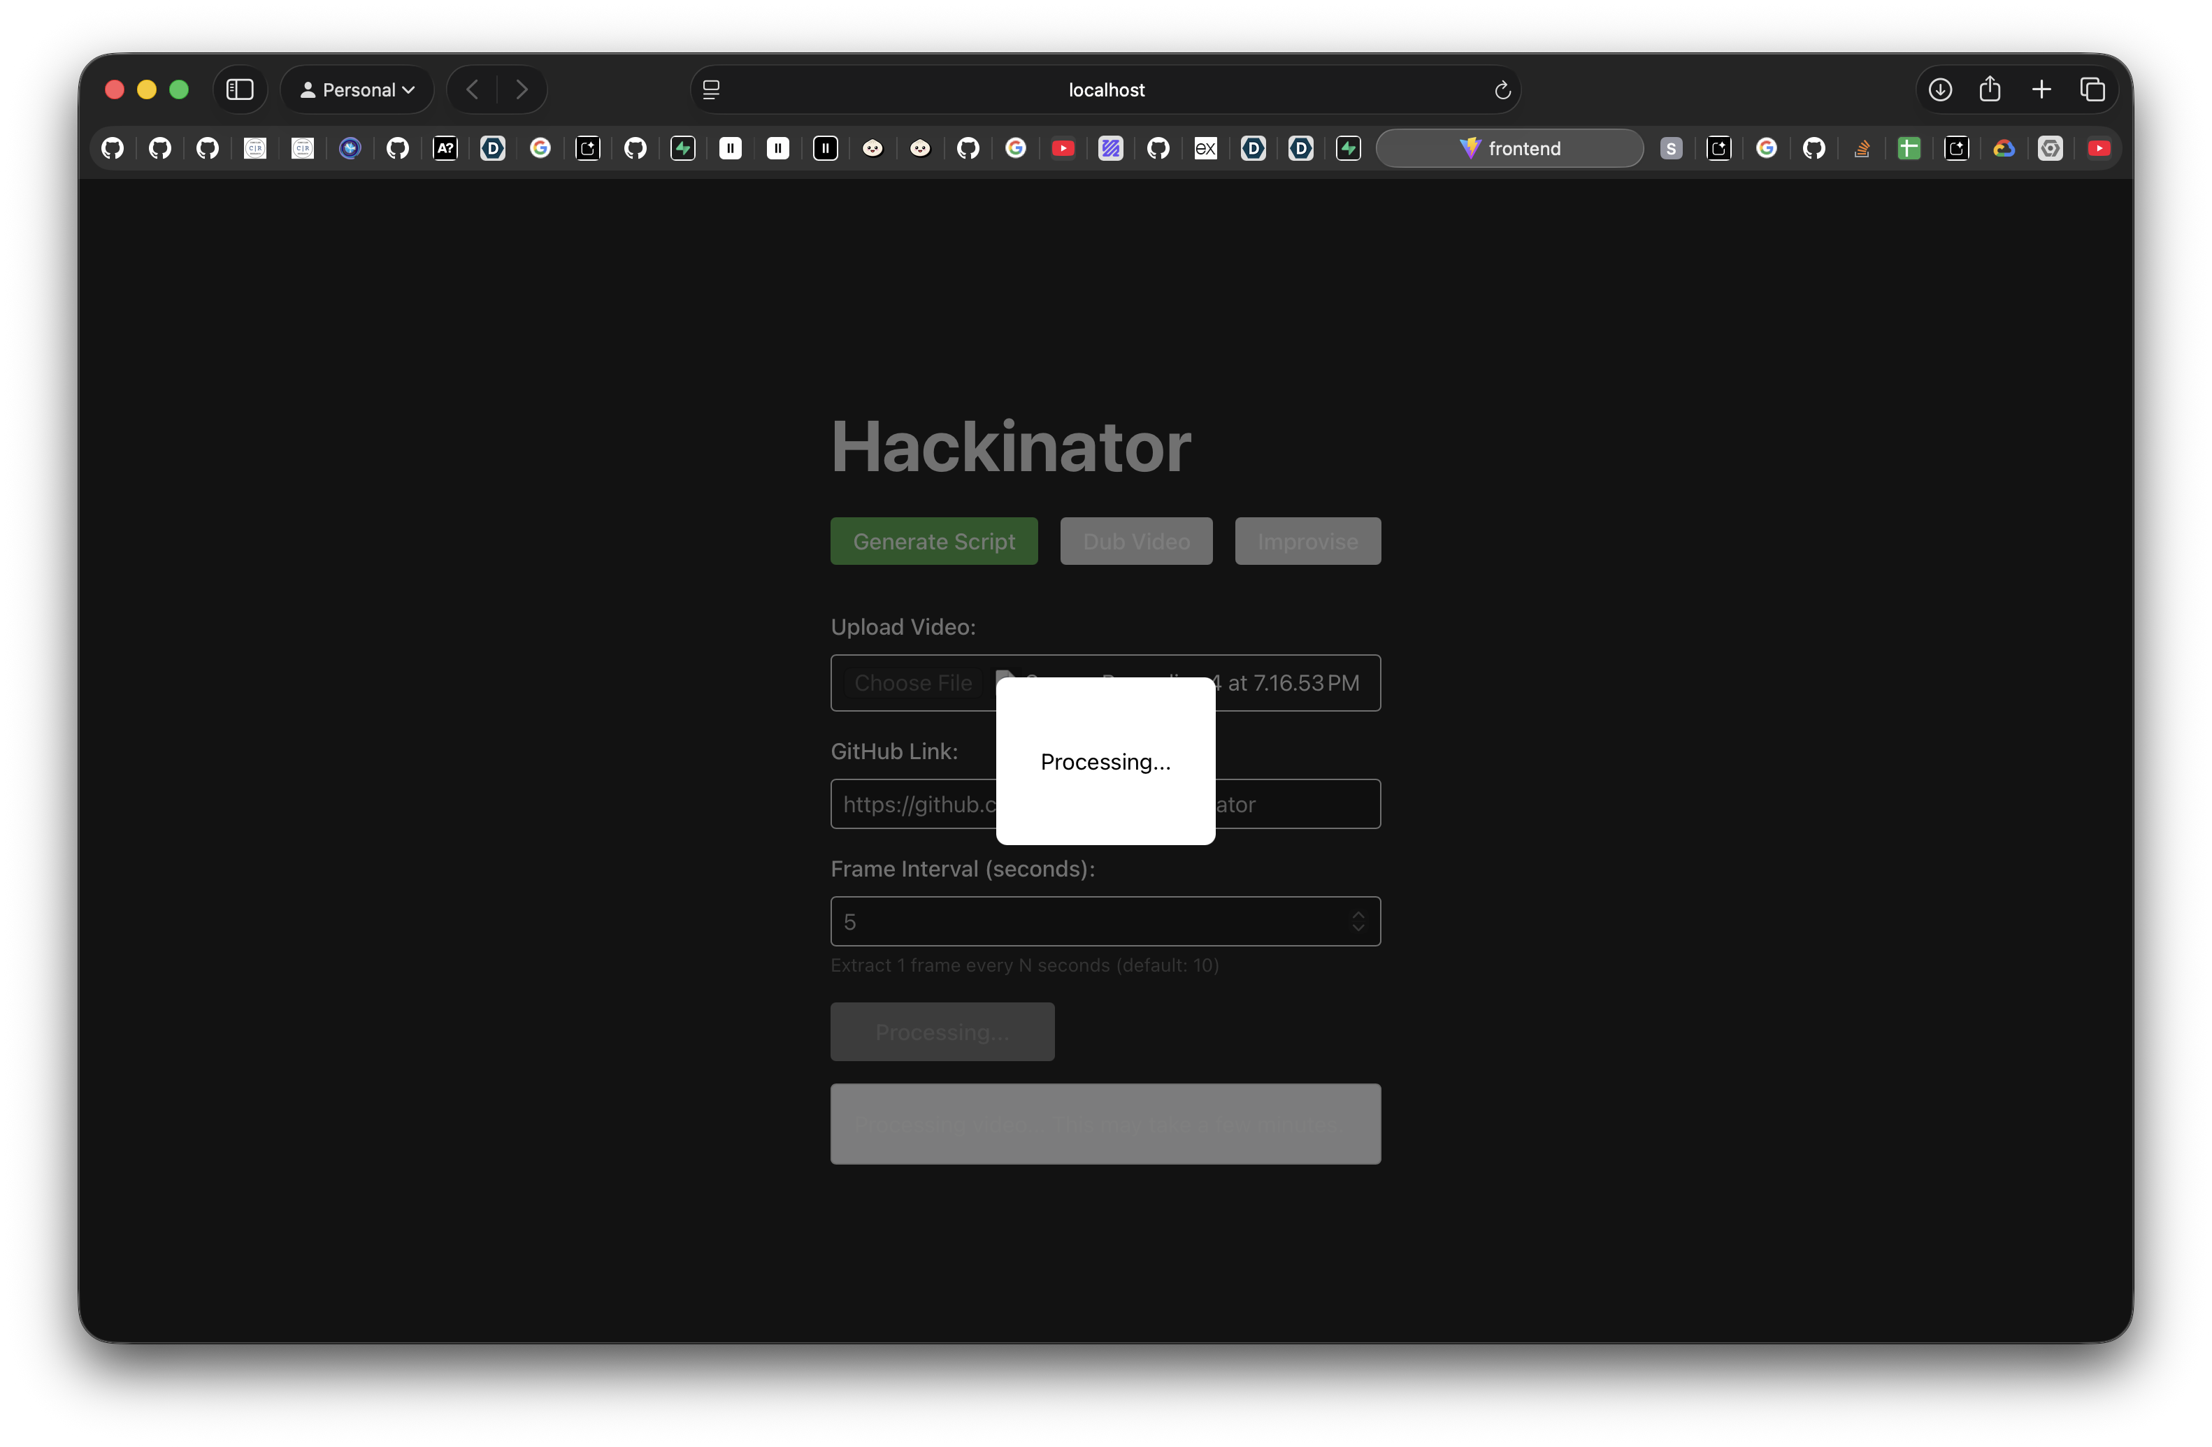Click the localhost address bar
The image size is (2212, 1447).
1105,90
